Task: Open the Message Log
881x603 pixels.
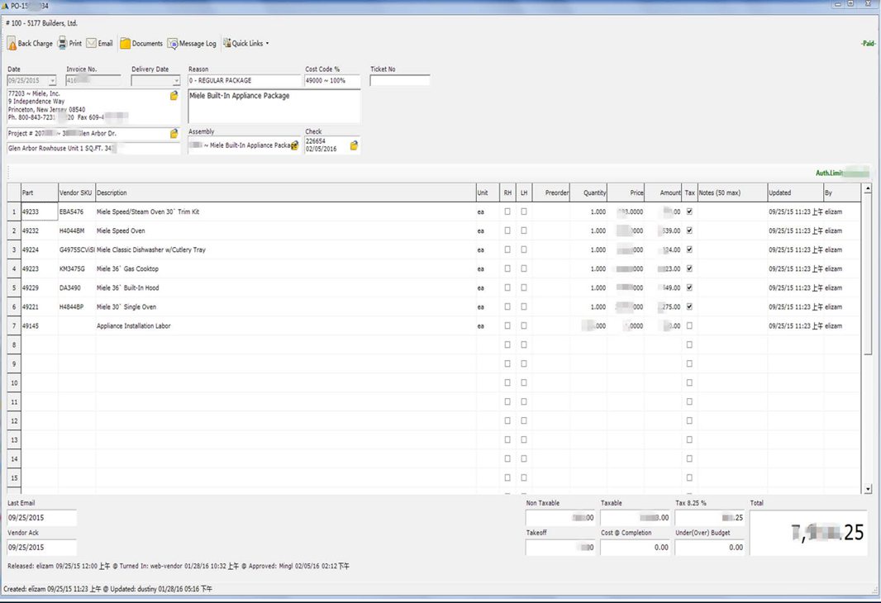Action: tap(173, 44)
